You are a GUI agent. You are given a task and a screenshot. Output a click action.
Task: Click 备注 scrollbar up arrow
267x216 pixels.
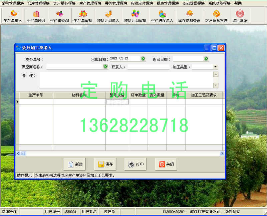pos(216,74)
